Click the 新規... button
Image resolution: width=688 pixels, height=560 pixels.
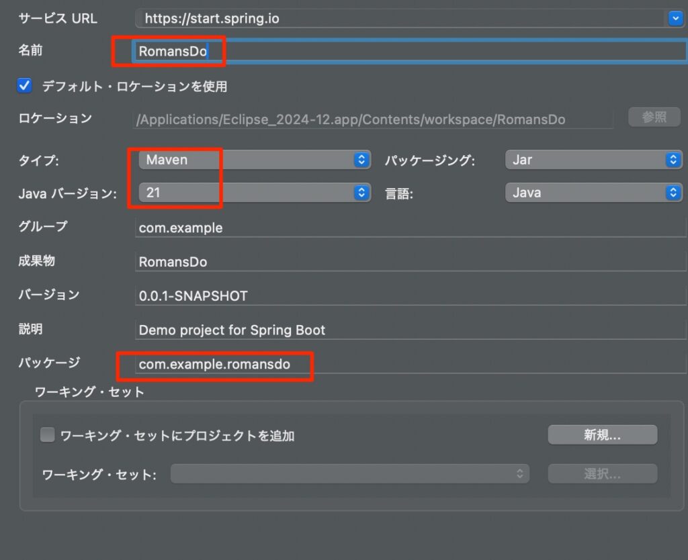pos(602,435)
